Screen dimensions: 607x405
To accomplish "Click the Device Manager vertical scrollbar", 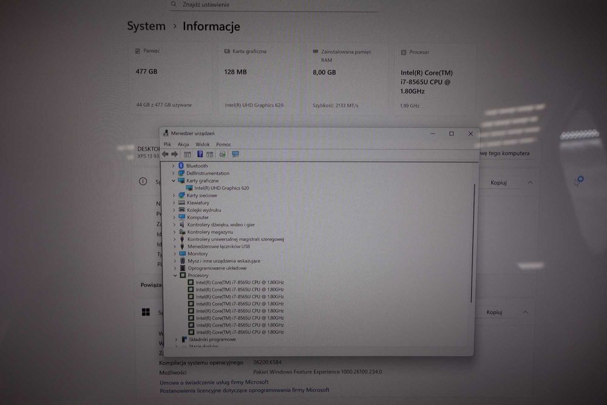I will pyautogui.click(x=472, y=243).
